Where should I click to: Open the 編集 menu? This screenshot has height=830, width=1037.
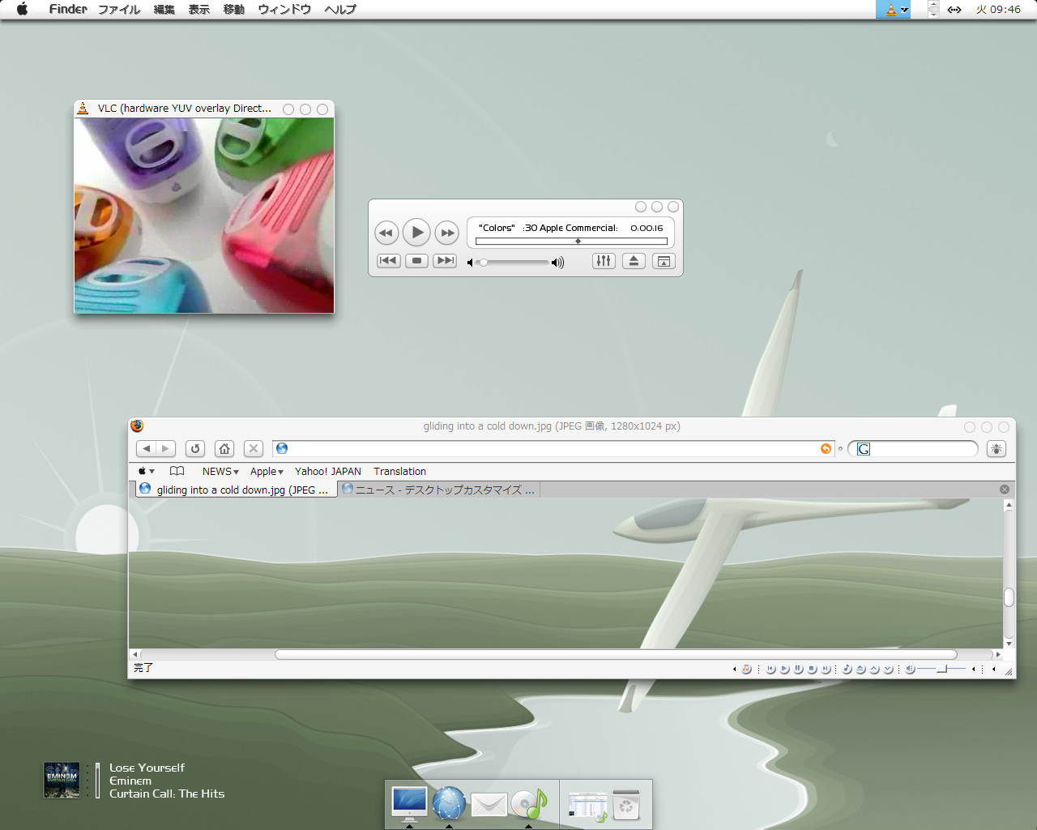[164, 9]
